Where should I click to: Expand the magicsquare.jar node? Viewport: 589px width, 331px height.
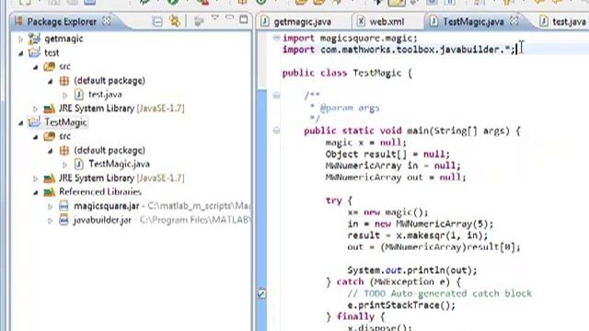click(50, 206)
